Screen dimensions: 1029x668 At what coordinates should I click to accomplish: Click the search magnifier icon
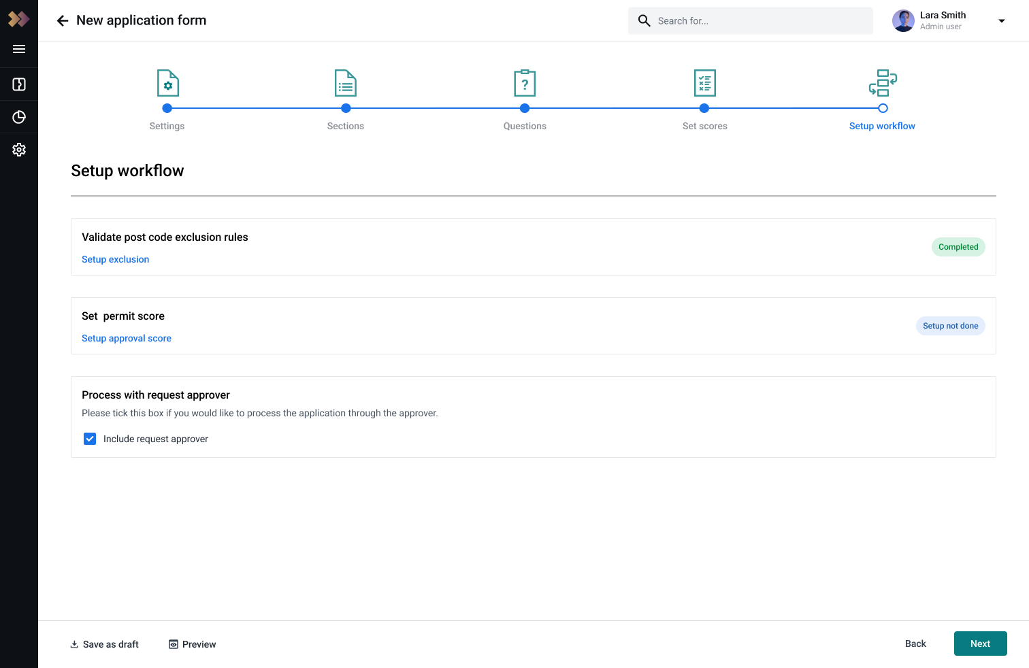pos(644,20)
